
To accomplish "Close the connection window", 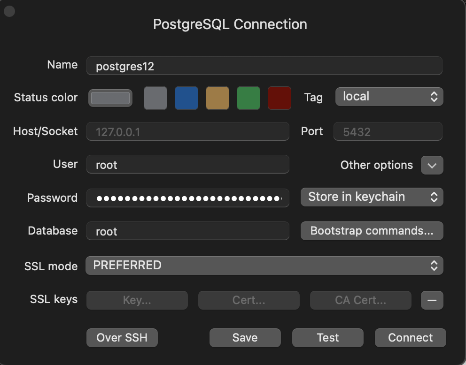I will click(x=9, y=11).
